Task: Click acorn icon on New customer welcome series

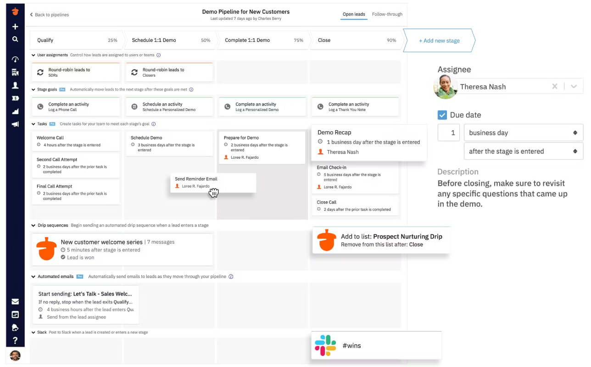Action: 46,249
